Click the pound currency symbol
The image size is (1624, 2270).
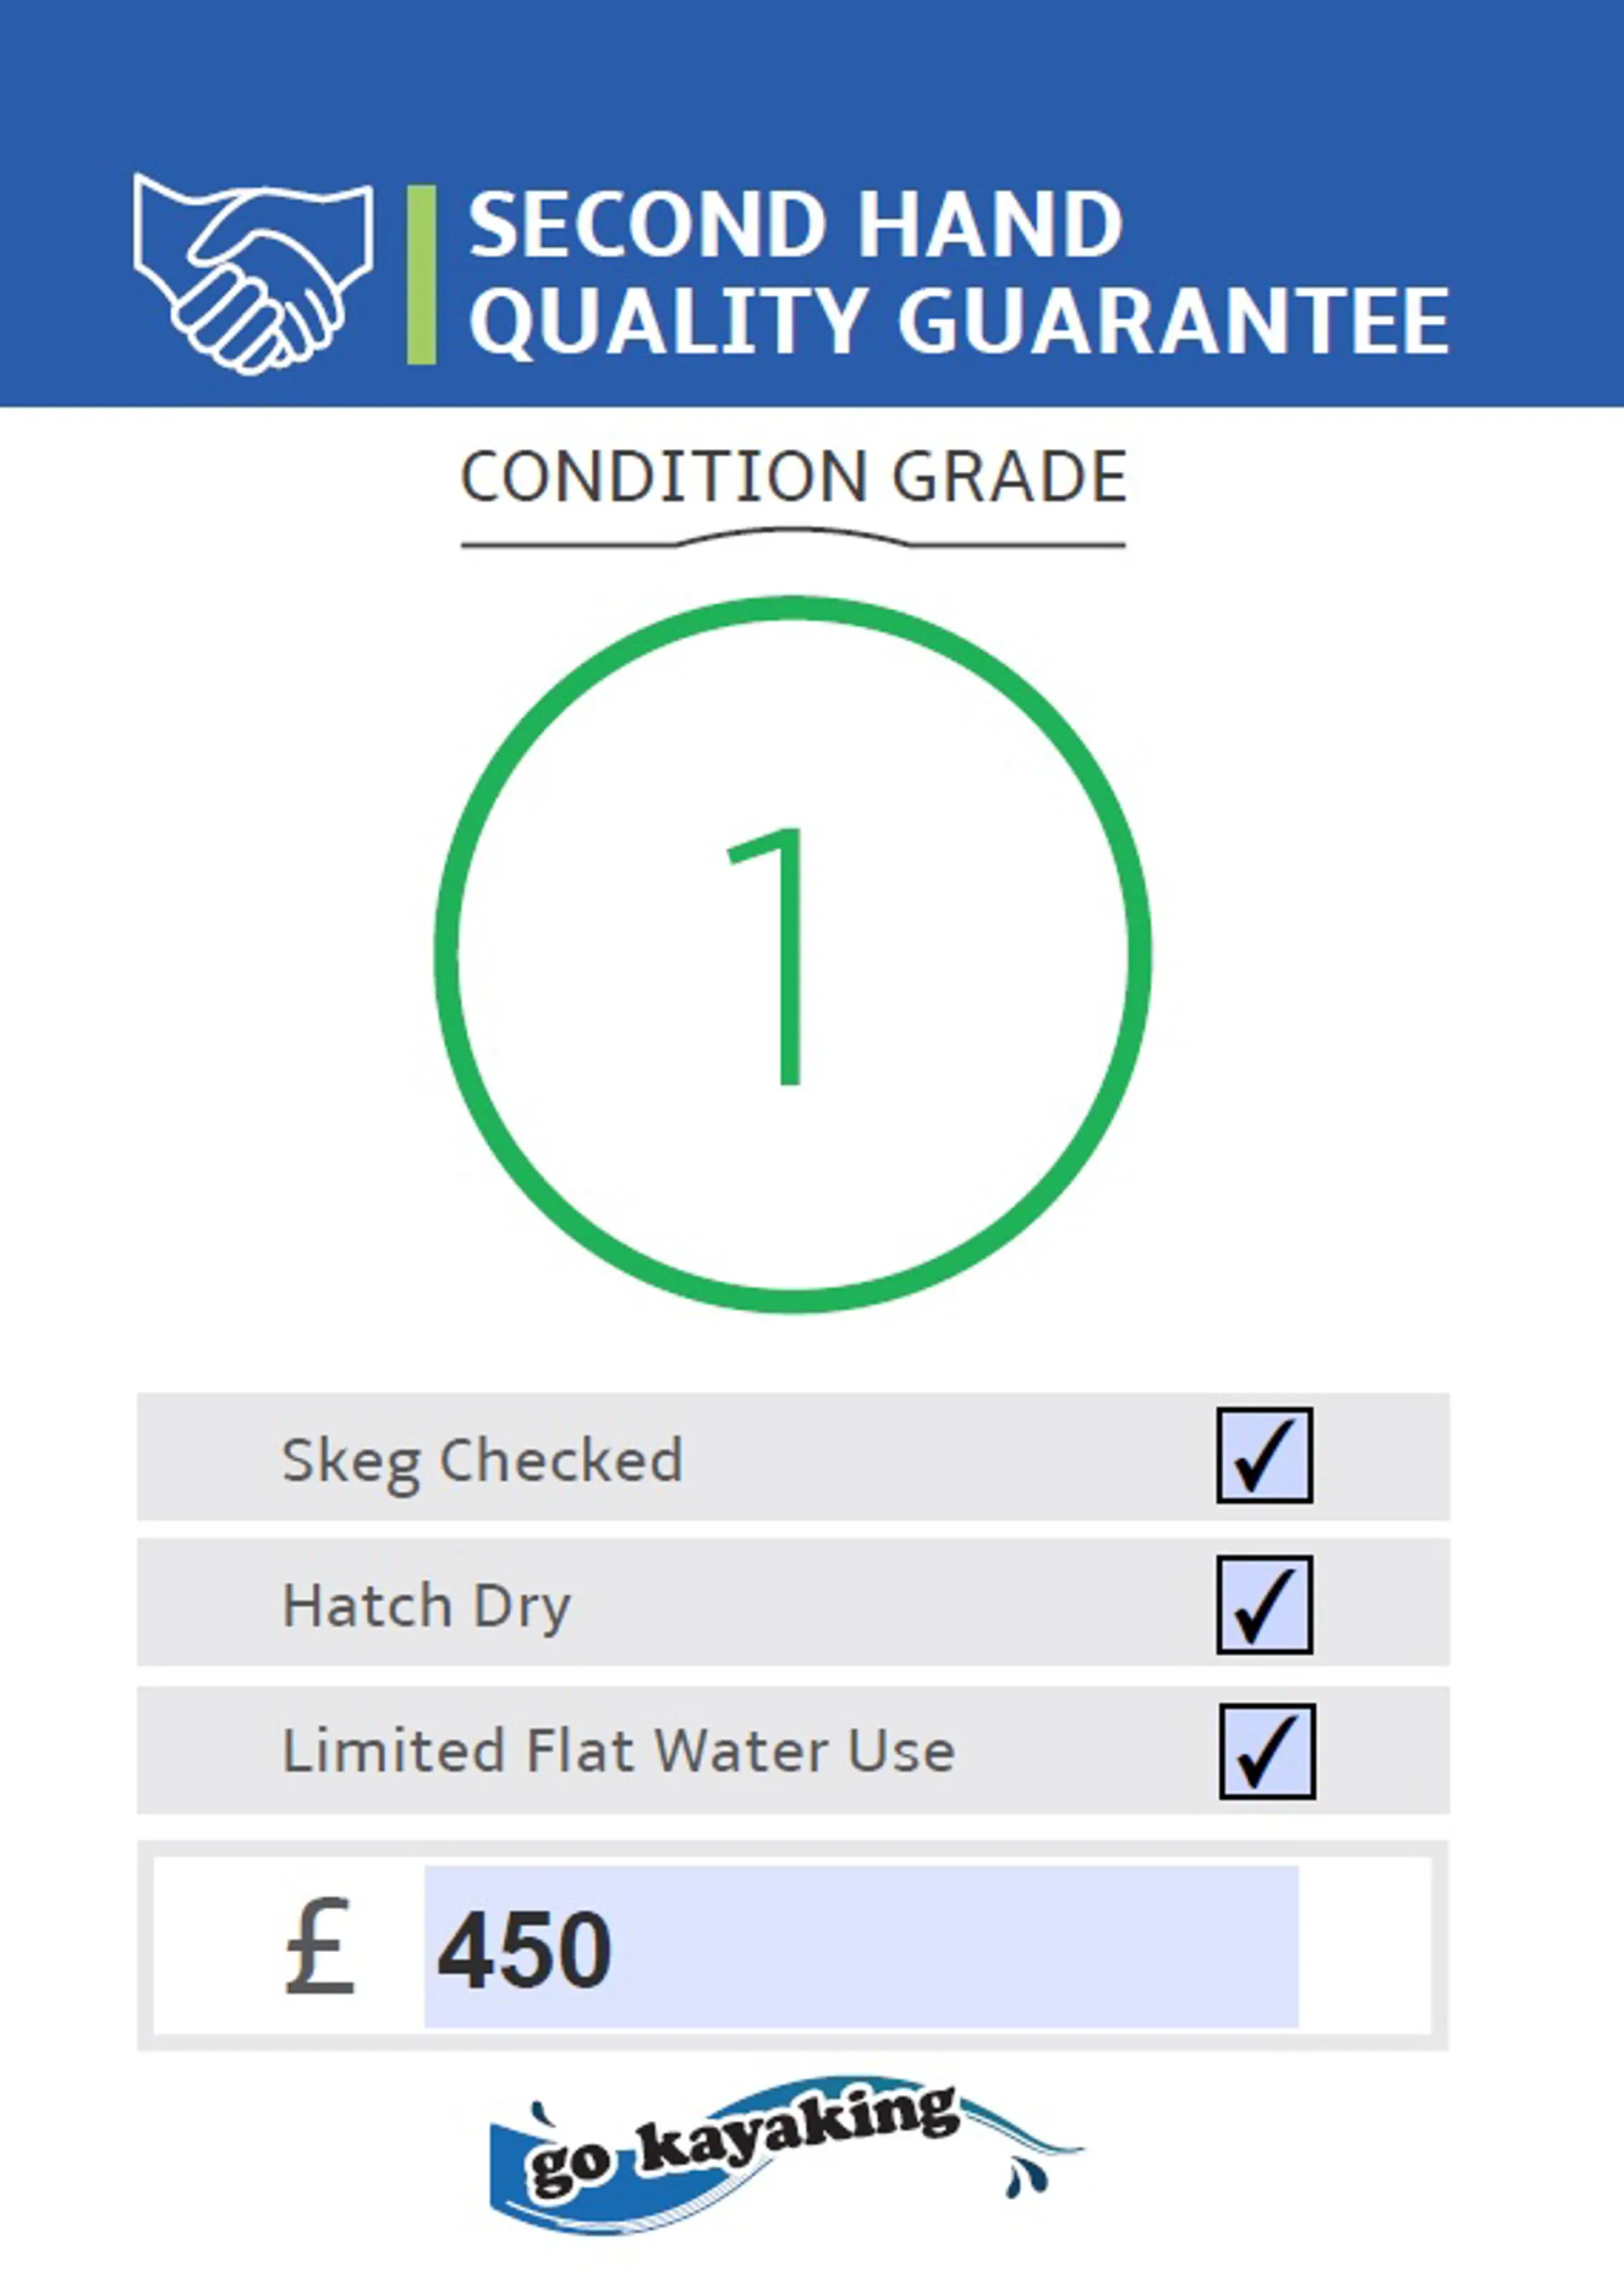point(320,1947)
